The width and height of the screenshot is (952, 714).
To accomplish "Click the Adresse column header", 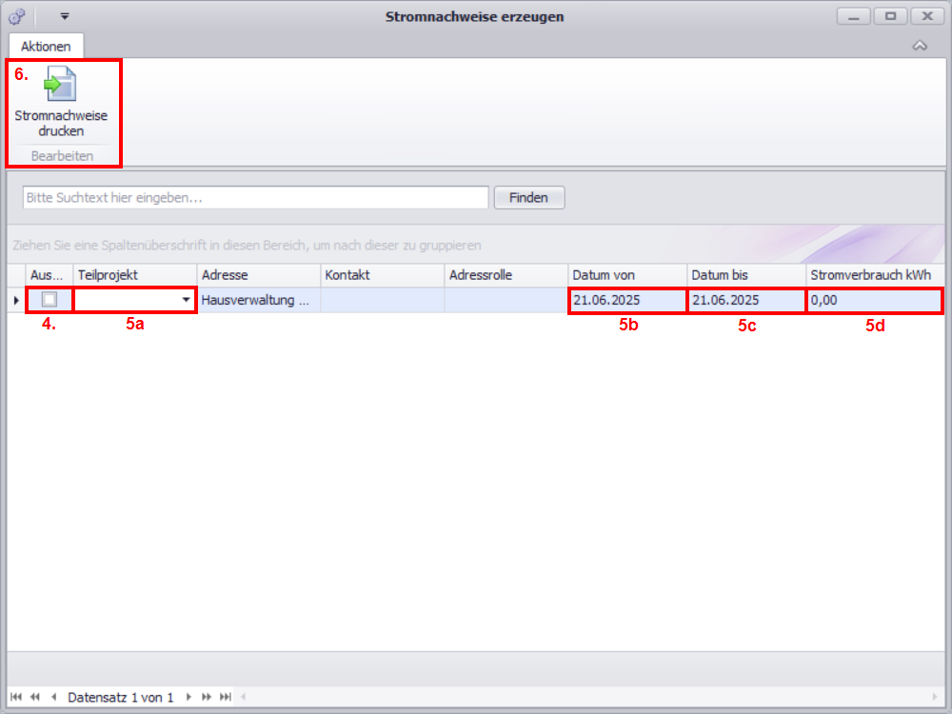I will pyautogui.click(x=258, y=275).
